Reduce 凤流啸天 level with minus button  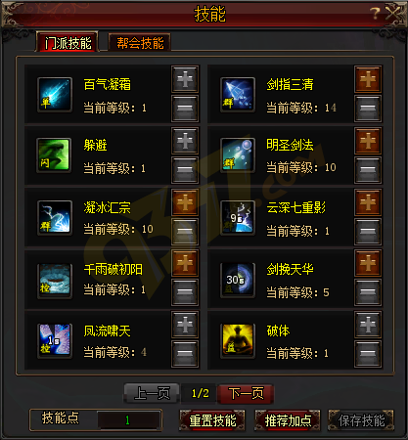point(185,354)
